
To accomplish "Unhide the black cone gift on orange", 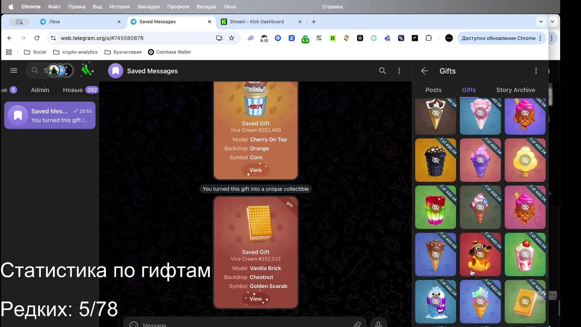I will [x=435, y=160].
